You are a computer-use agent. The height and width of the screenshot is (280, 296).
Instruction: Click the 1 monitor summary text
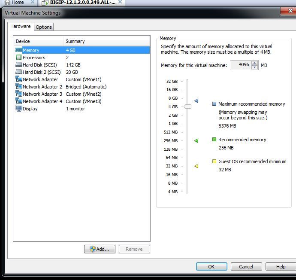[76, 109]
